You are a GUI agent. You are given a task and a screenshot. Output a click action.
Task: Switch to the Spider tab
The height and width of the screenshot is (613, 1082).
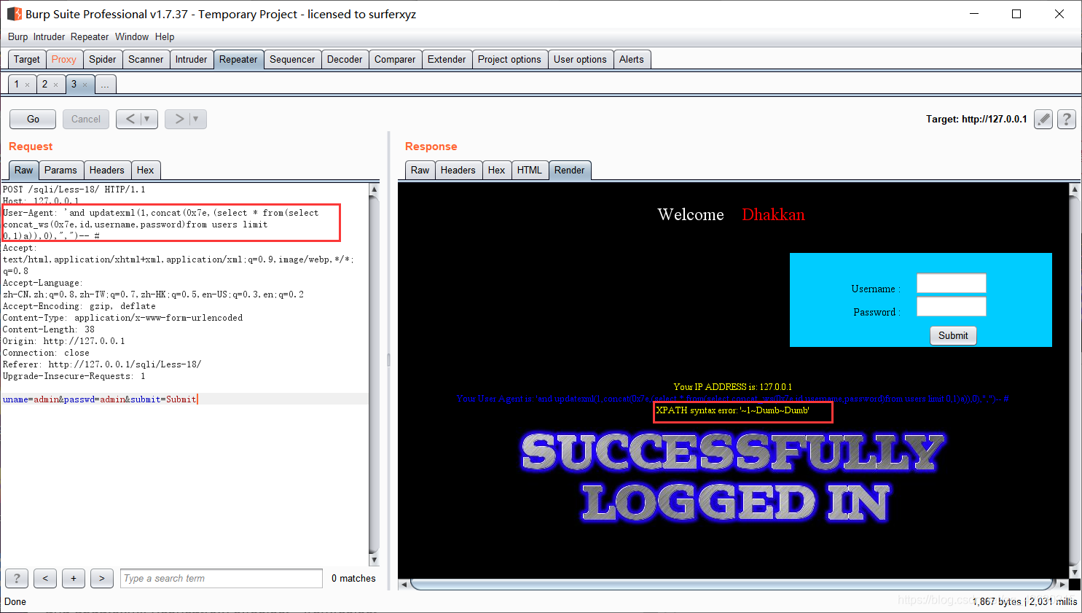pos(103,59)
